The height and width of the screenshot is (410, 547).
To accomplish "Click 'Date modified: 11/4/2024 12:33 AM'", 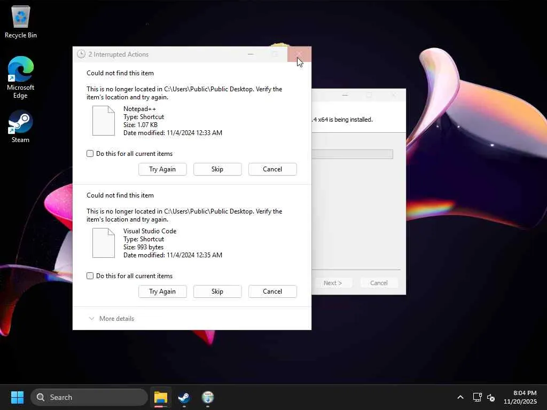I will tap(173, 133).
